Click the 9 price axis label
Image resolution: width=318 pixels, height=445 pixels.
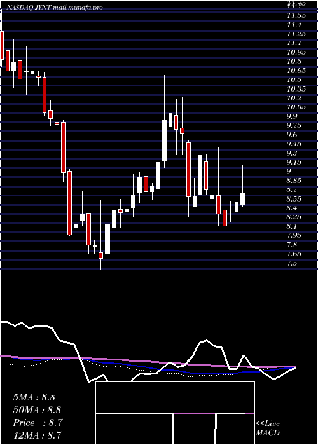pyautogui.click(x=289, y=171)
